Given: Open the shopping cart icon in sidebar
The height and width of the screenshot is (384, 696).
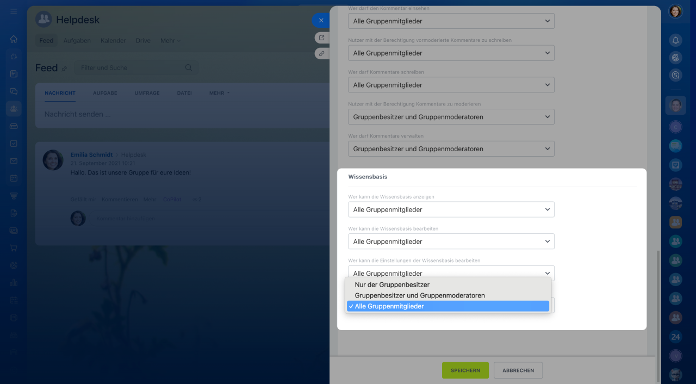Looking at the screenshot, I should (x=14, y=248).
